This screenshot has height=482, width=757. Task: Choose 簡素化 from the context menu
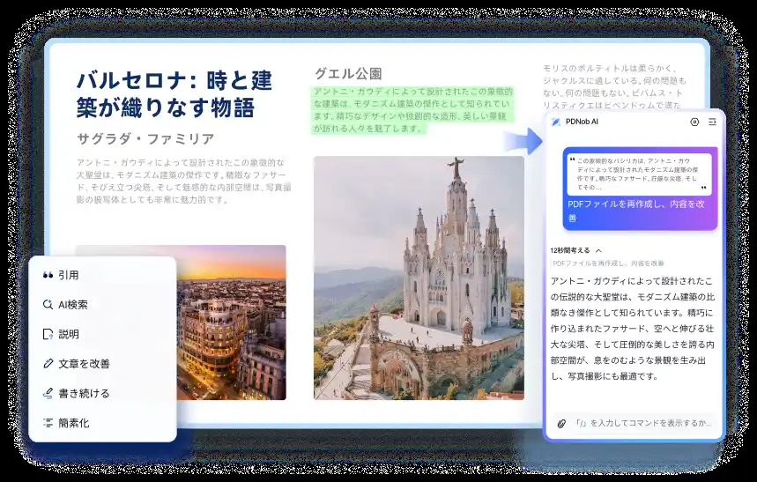74,423
